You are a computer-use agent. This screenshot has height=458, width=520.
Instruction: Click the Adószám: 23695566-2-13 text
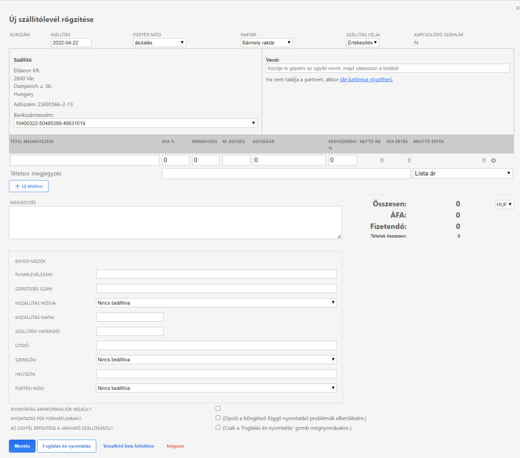tap(43, 104)
